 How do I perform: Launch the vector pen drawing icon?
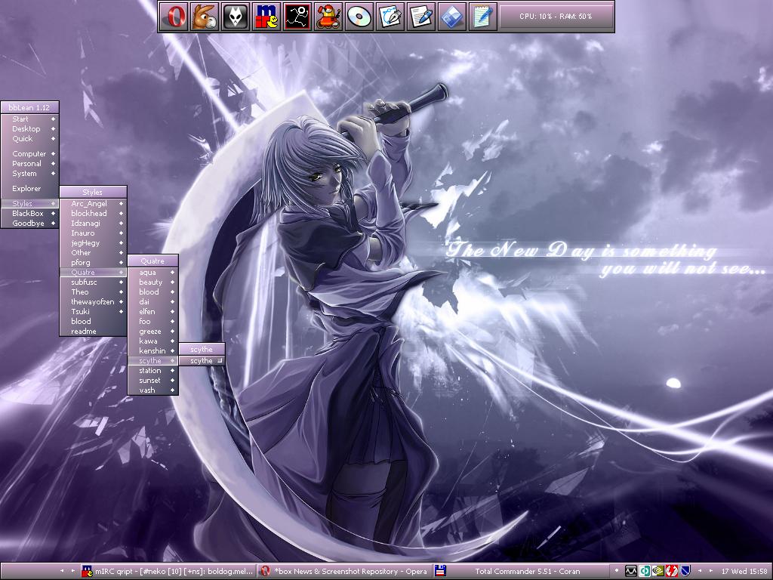(390, 17)
